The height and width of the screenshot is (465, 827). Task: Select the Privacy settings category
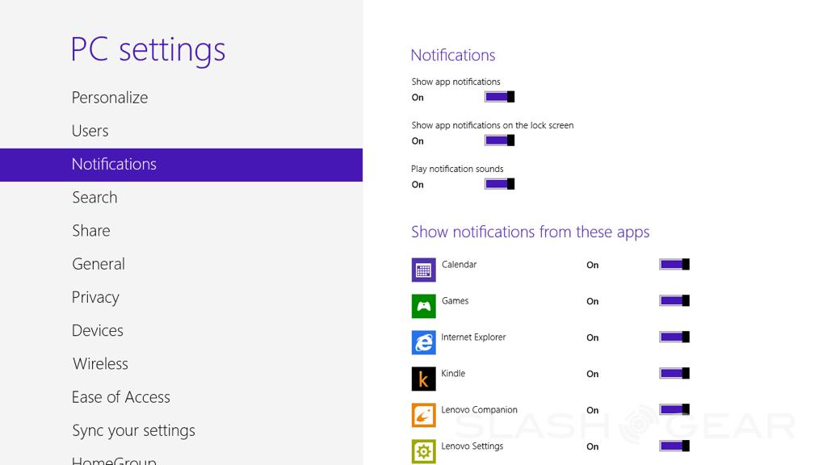95,297
